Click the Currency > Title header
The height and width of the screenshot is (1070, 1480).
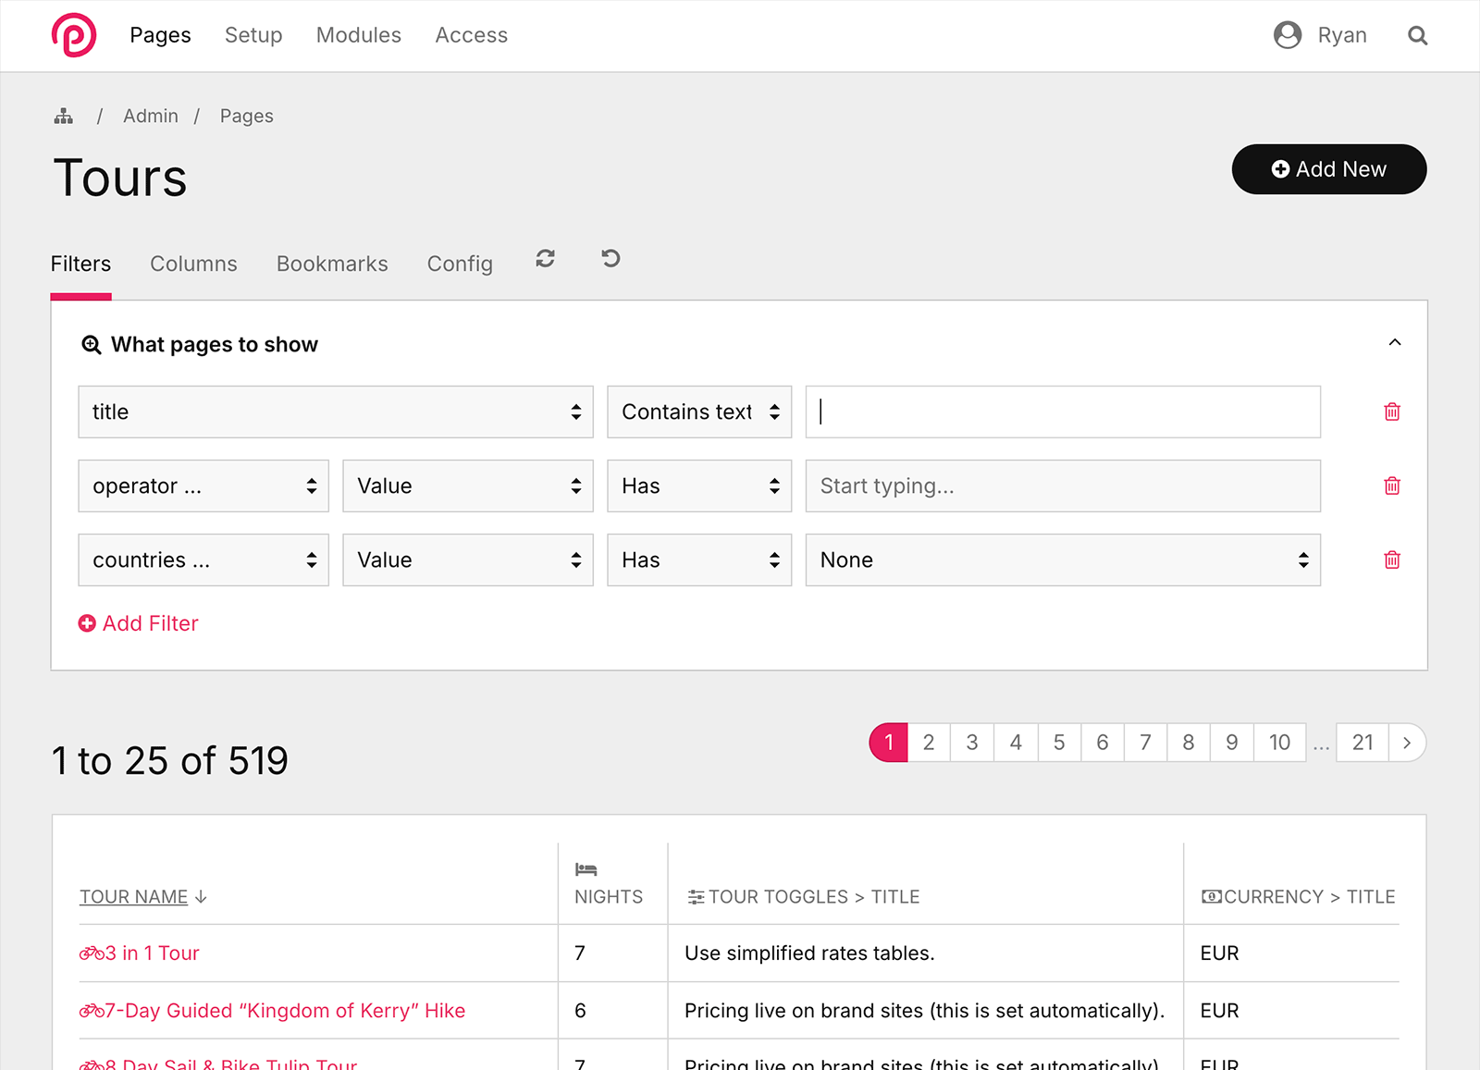click(1299, 897)
